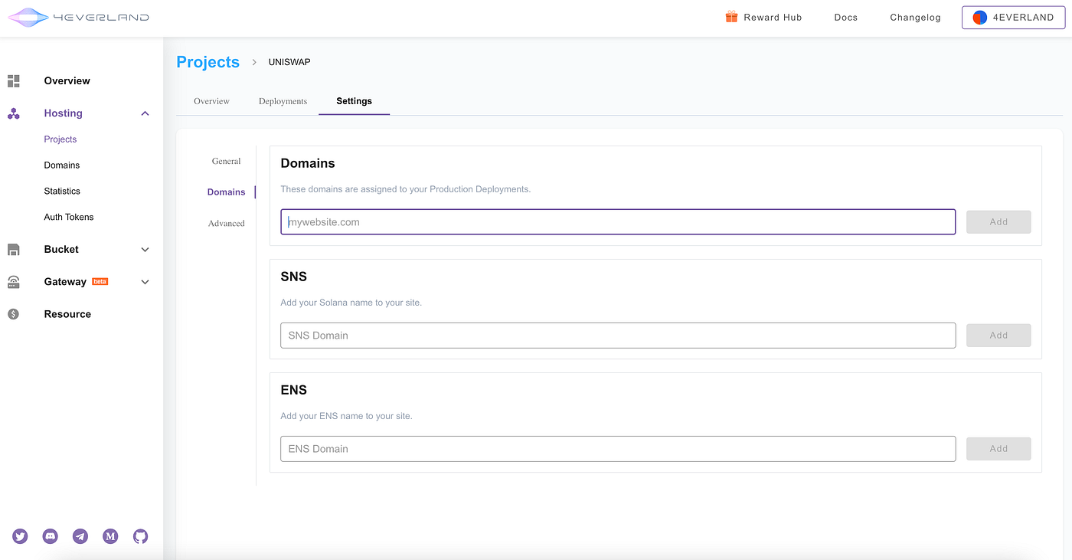Click the breadcrumb arrow after Projects
The width and height of the screenshot is (1072, 560).
254,62
